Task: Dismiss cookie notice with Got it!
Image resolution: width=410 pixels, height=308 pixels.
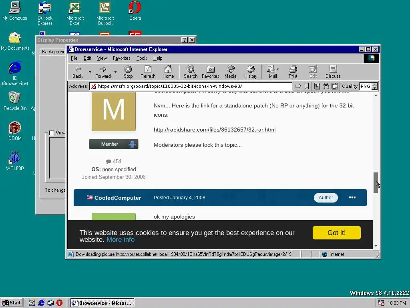Action: 336,233
